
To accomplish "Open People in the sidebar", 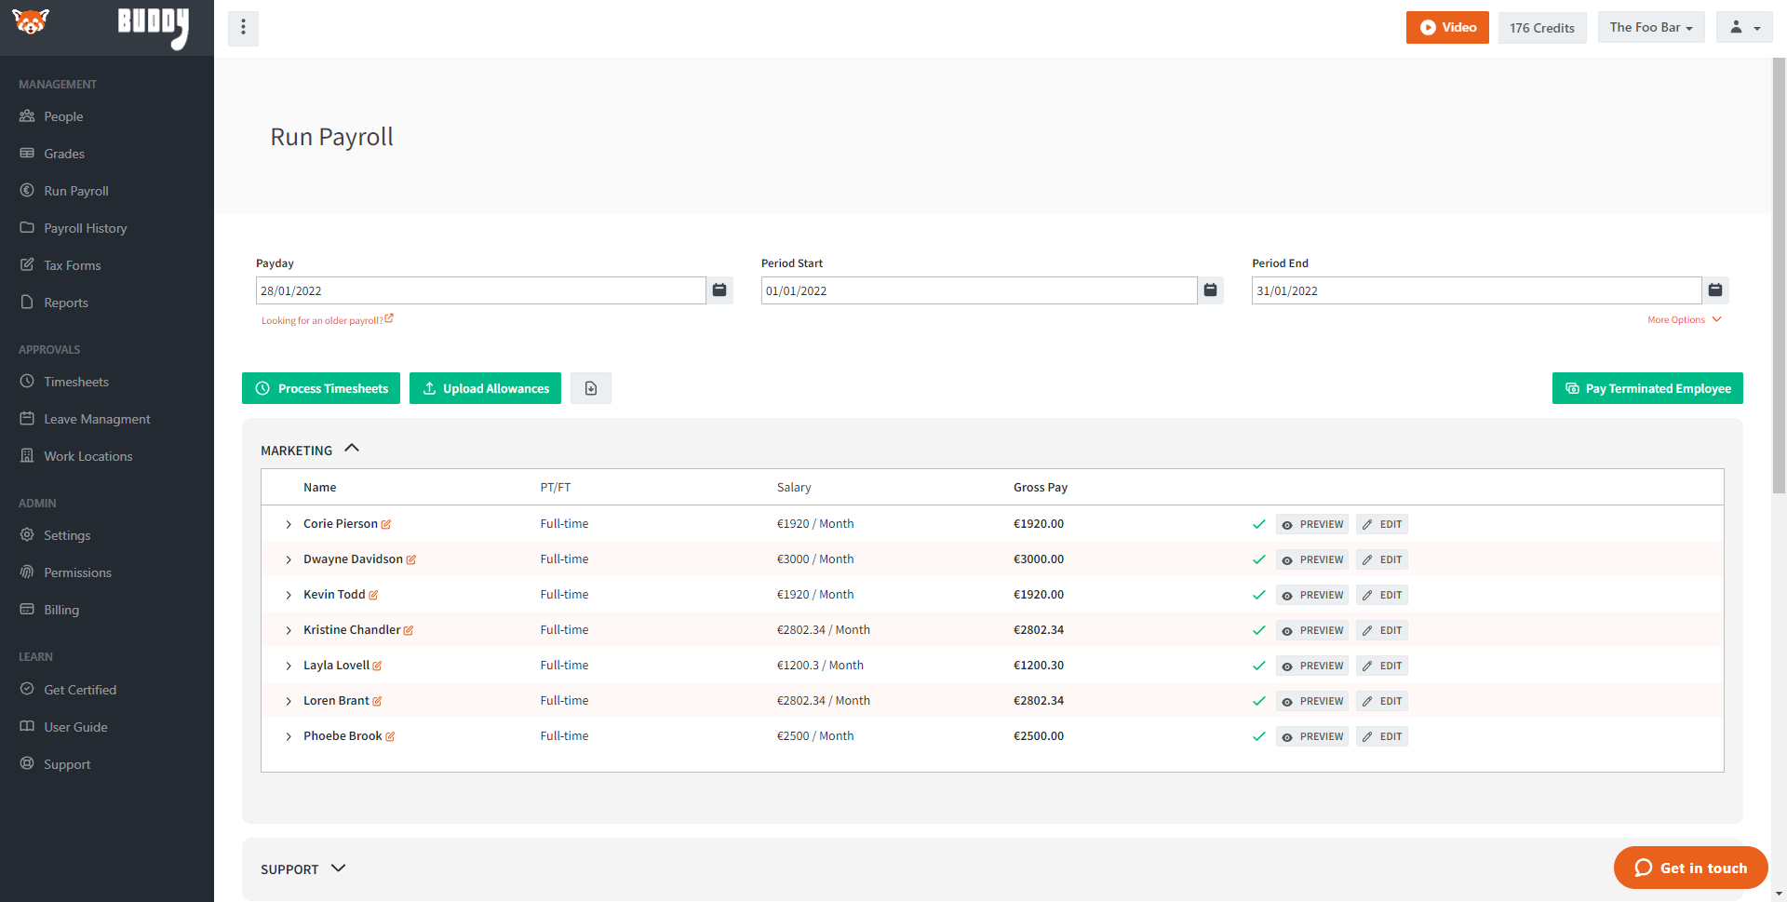I will (x=63, y=116).
